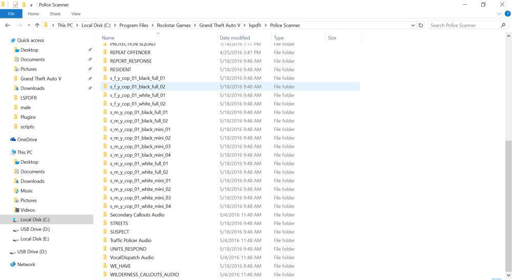Switch to the Share ribbon tab
This screenshot has height=280, width=512.
[x=55, y=14]
